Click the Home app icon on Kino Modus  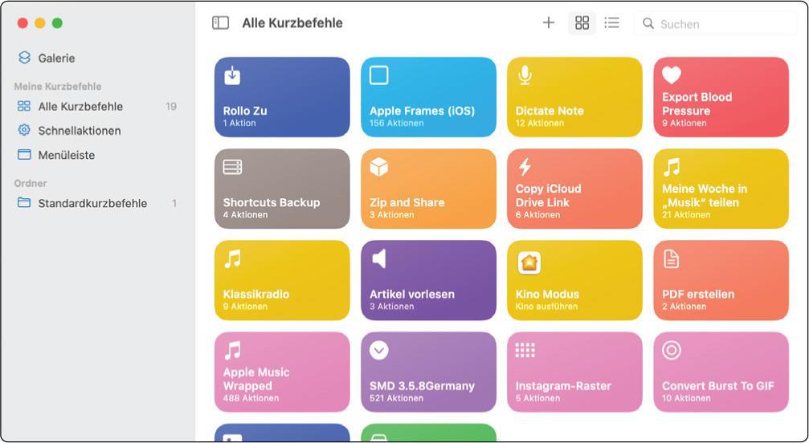point(529,262)
